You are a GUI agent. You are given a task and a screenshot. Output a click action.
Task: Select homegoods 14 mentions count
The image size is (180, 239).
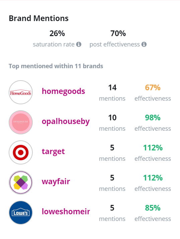click(x=112, y=88)
